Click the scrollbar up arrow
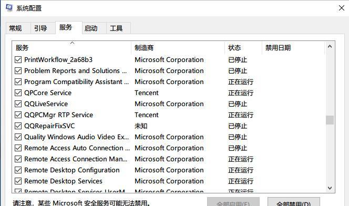349x206 pixels. coord(330,46)
